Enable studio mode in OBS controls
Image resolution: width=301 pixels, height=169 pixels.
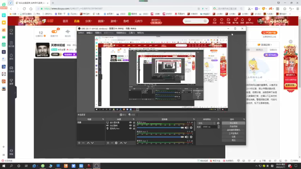pyautogui.click(x=233, y=133)
